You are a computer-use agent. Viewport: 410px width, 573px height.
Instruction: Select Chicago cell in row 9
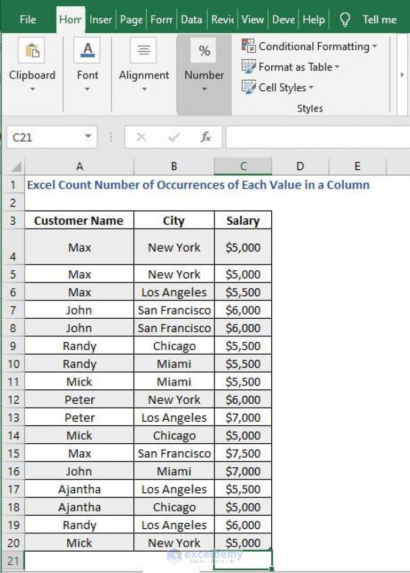(x=174, y=346)
